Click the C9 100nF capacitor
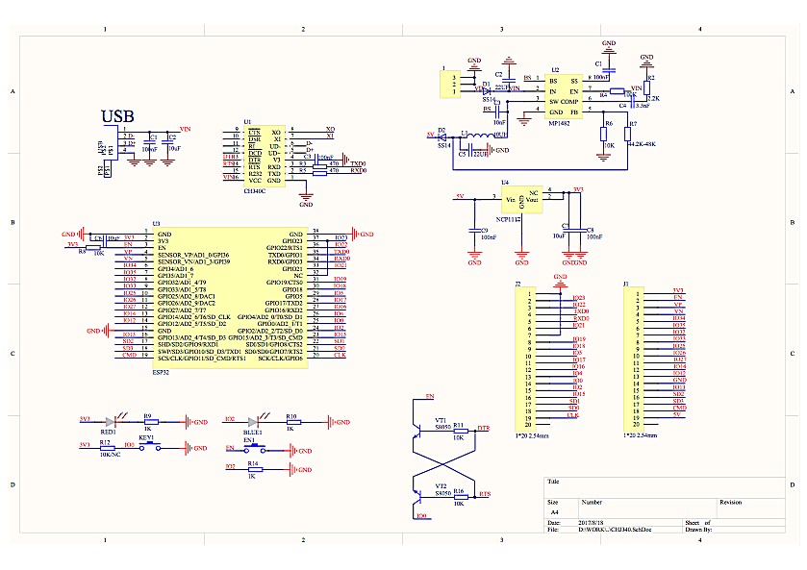 point(473,230)
